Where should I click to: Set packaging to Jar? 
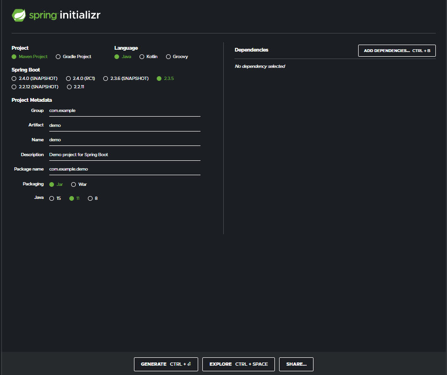(x=56, y=184)
